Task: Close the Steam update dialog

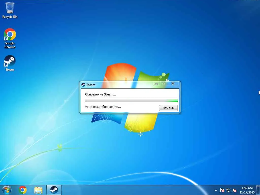Action: 173,84
